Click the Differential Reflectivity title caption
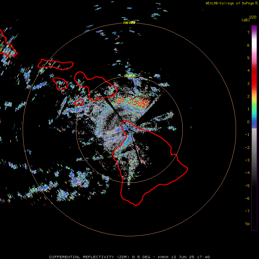The width and height of the screenshot is (259, 259). point(129,257)
